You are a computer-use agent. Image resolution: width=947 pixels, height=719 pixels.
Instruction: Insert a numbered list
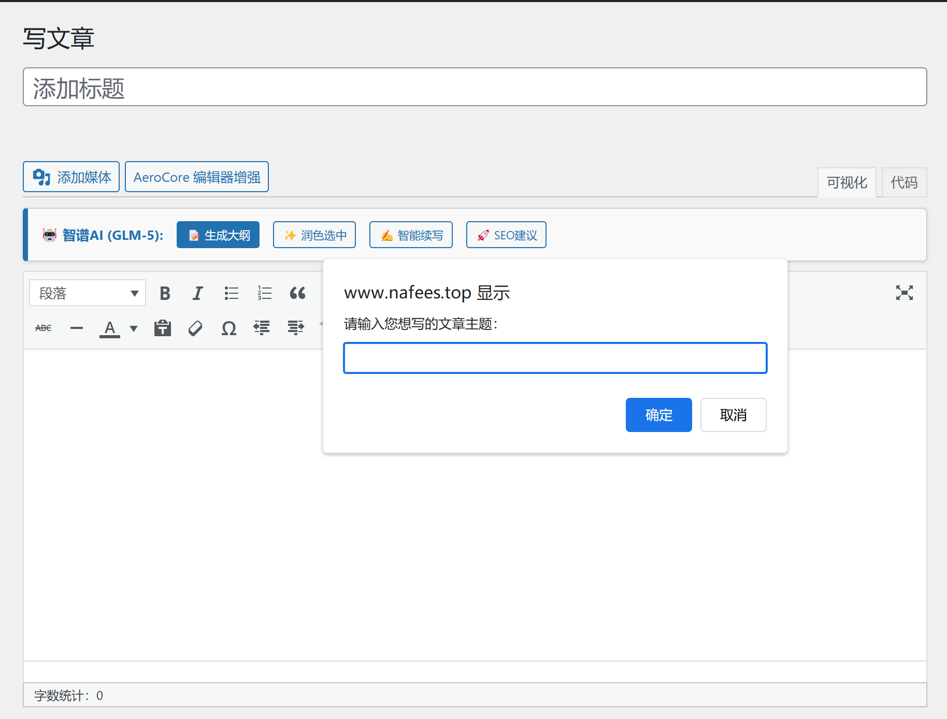(264, 293)
